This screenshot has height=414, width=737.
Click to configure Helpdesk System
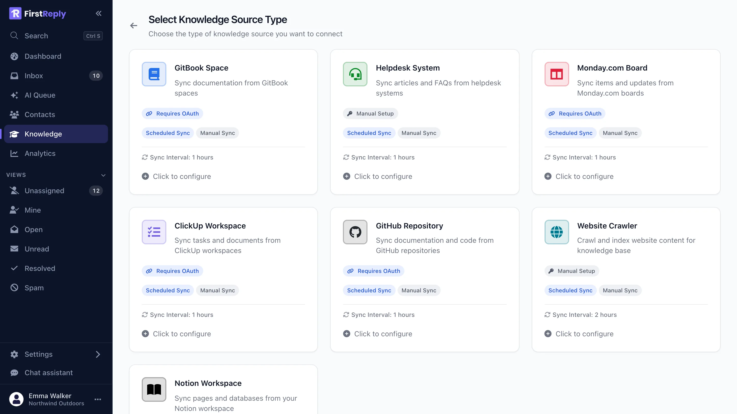(377, 176)
